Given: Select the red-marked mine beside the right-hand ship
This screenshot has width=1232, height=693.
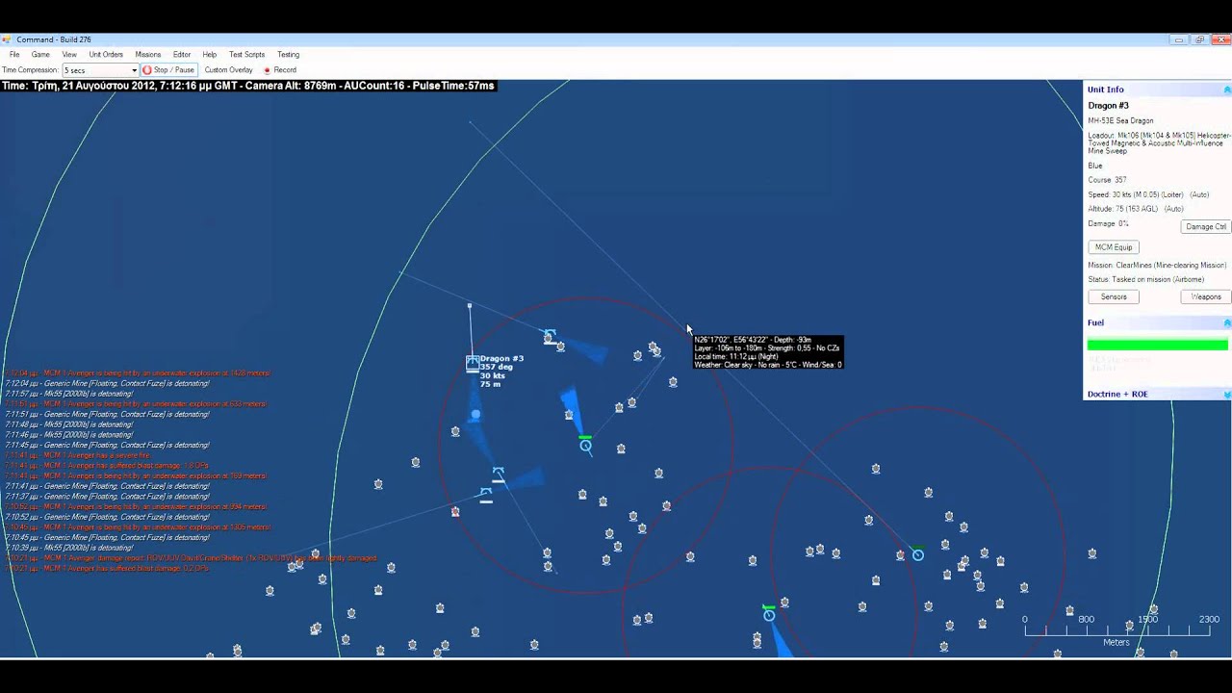Looking at the screenshot, I should pos(901,554).
